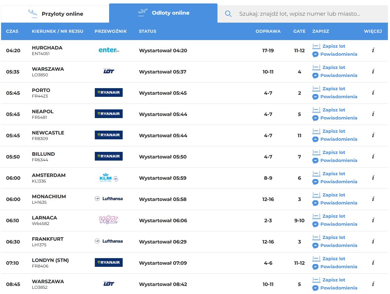Screen dimensions: 390x294
Task: Open info icon for Frankfurt flight
Action: [373, 241]
